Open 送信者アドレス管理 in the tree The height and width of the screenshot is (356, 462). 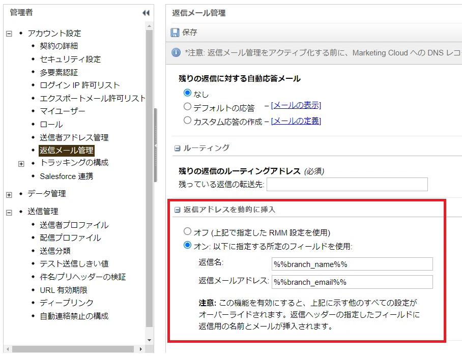pyautogui.click(x=74, y=137)
